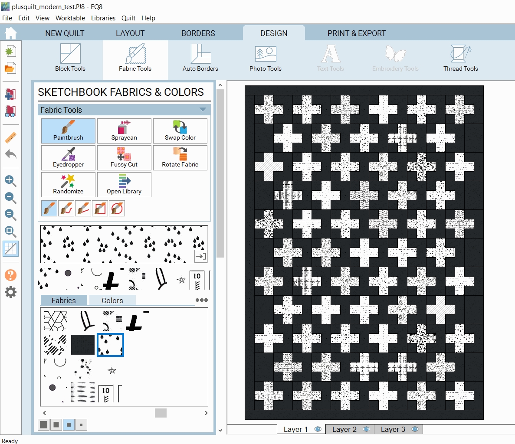Set second-largest swatch size button
Viewport: 515px width, 444px height.
point(56,424)
